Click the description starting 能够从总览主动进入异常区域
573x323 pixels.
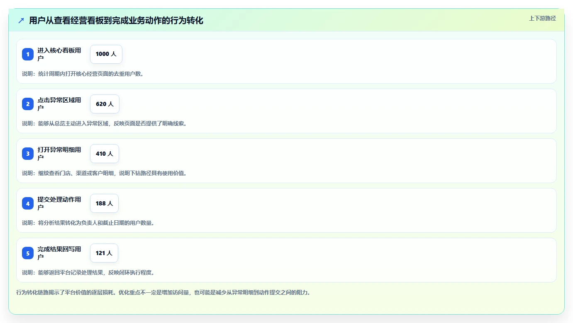coord(104,123)
